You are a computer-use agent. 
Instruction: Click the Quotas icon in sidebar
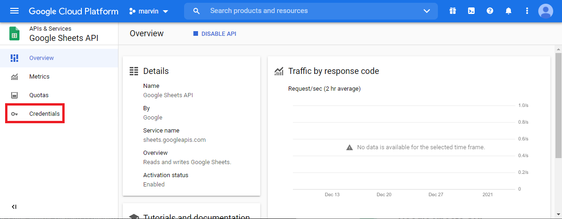tap(14, 95)
